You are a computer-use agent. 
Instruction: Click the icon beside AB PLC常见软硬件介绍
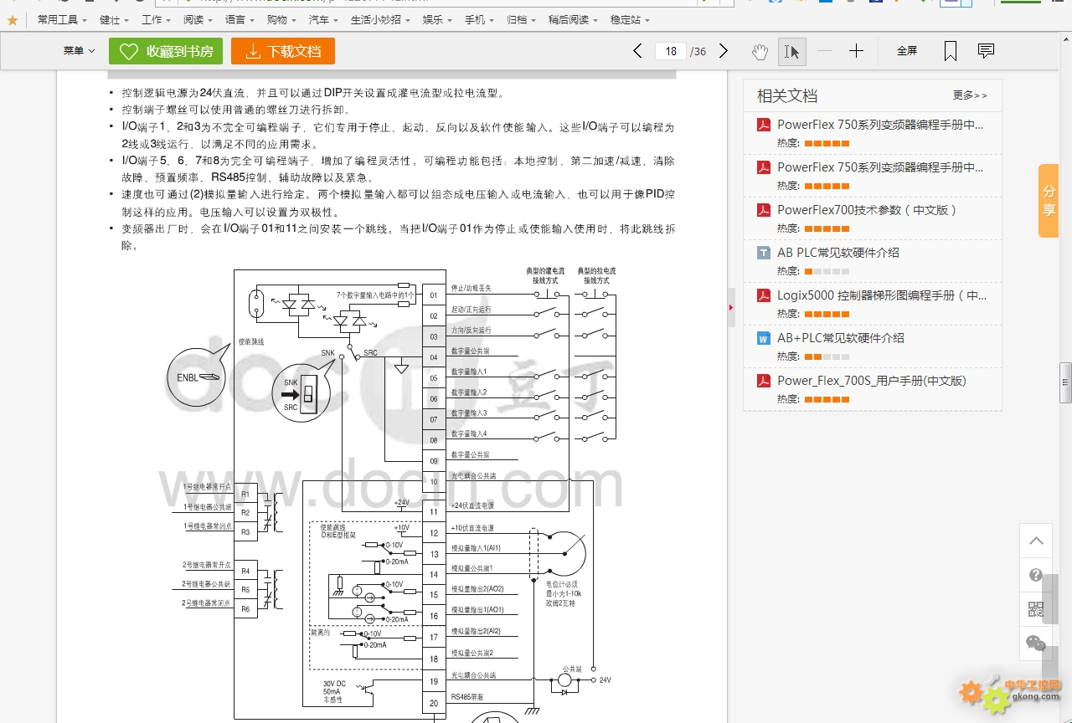click(764, 253)
